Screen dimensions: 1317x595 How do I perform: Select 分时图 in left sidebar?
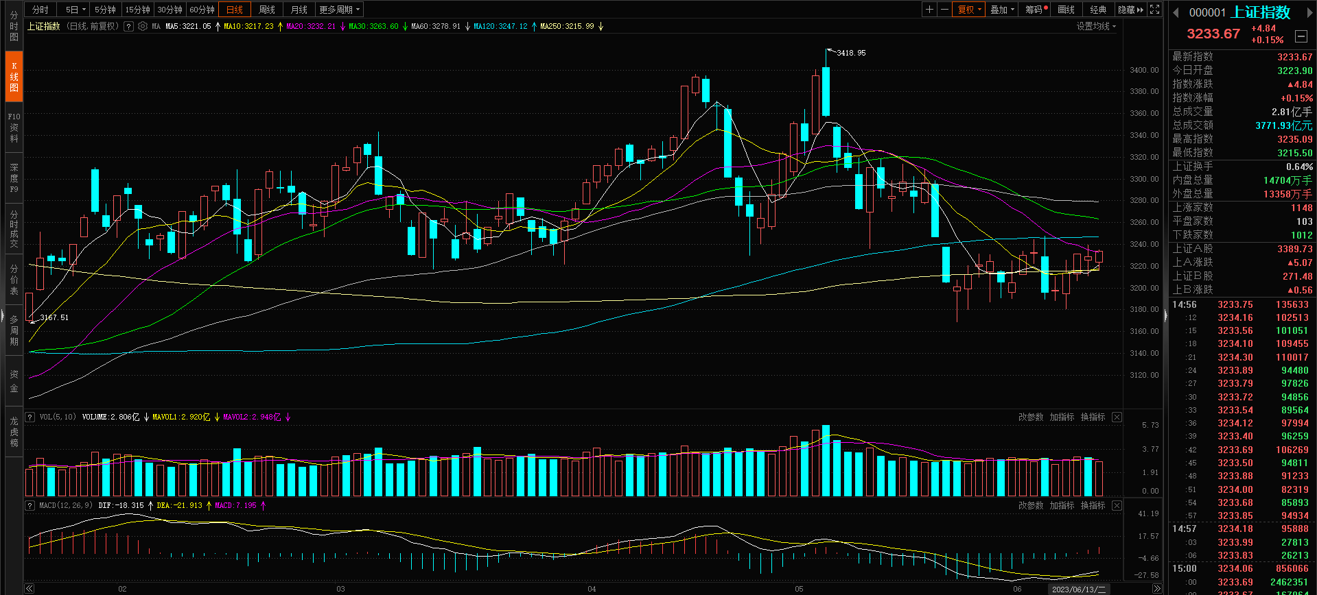pos(14,26)
